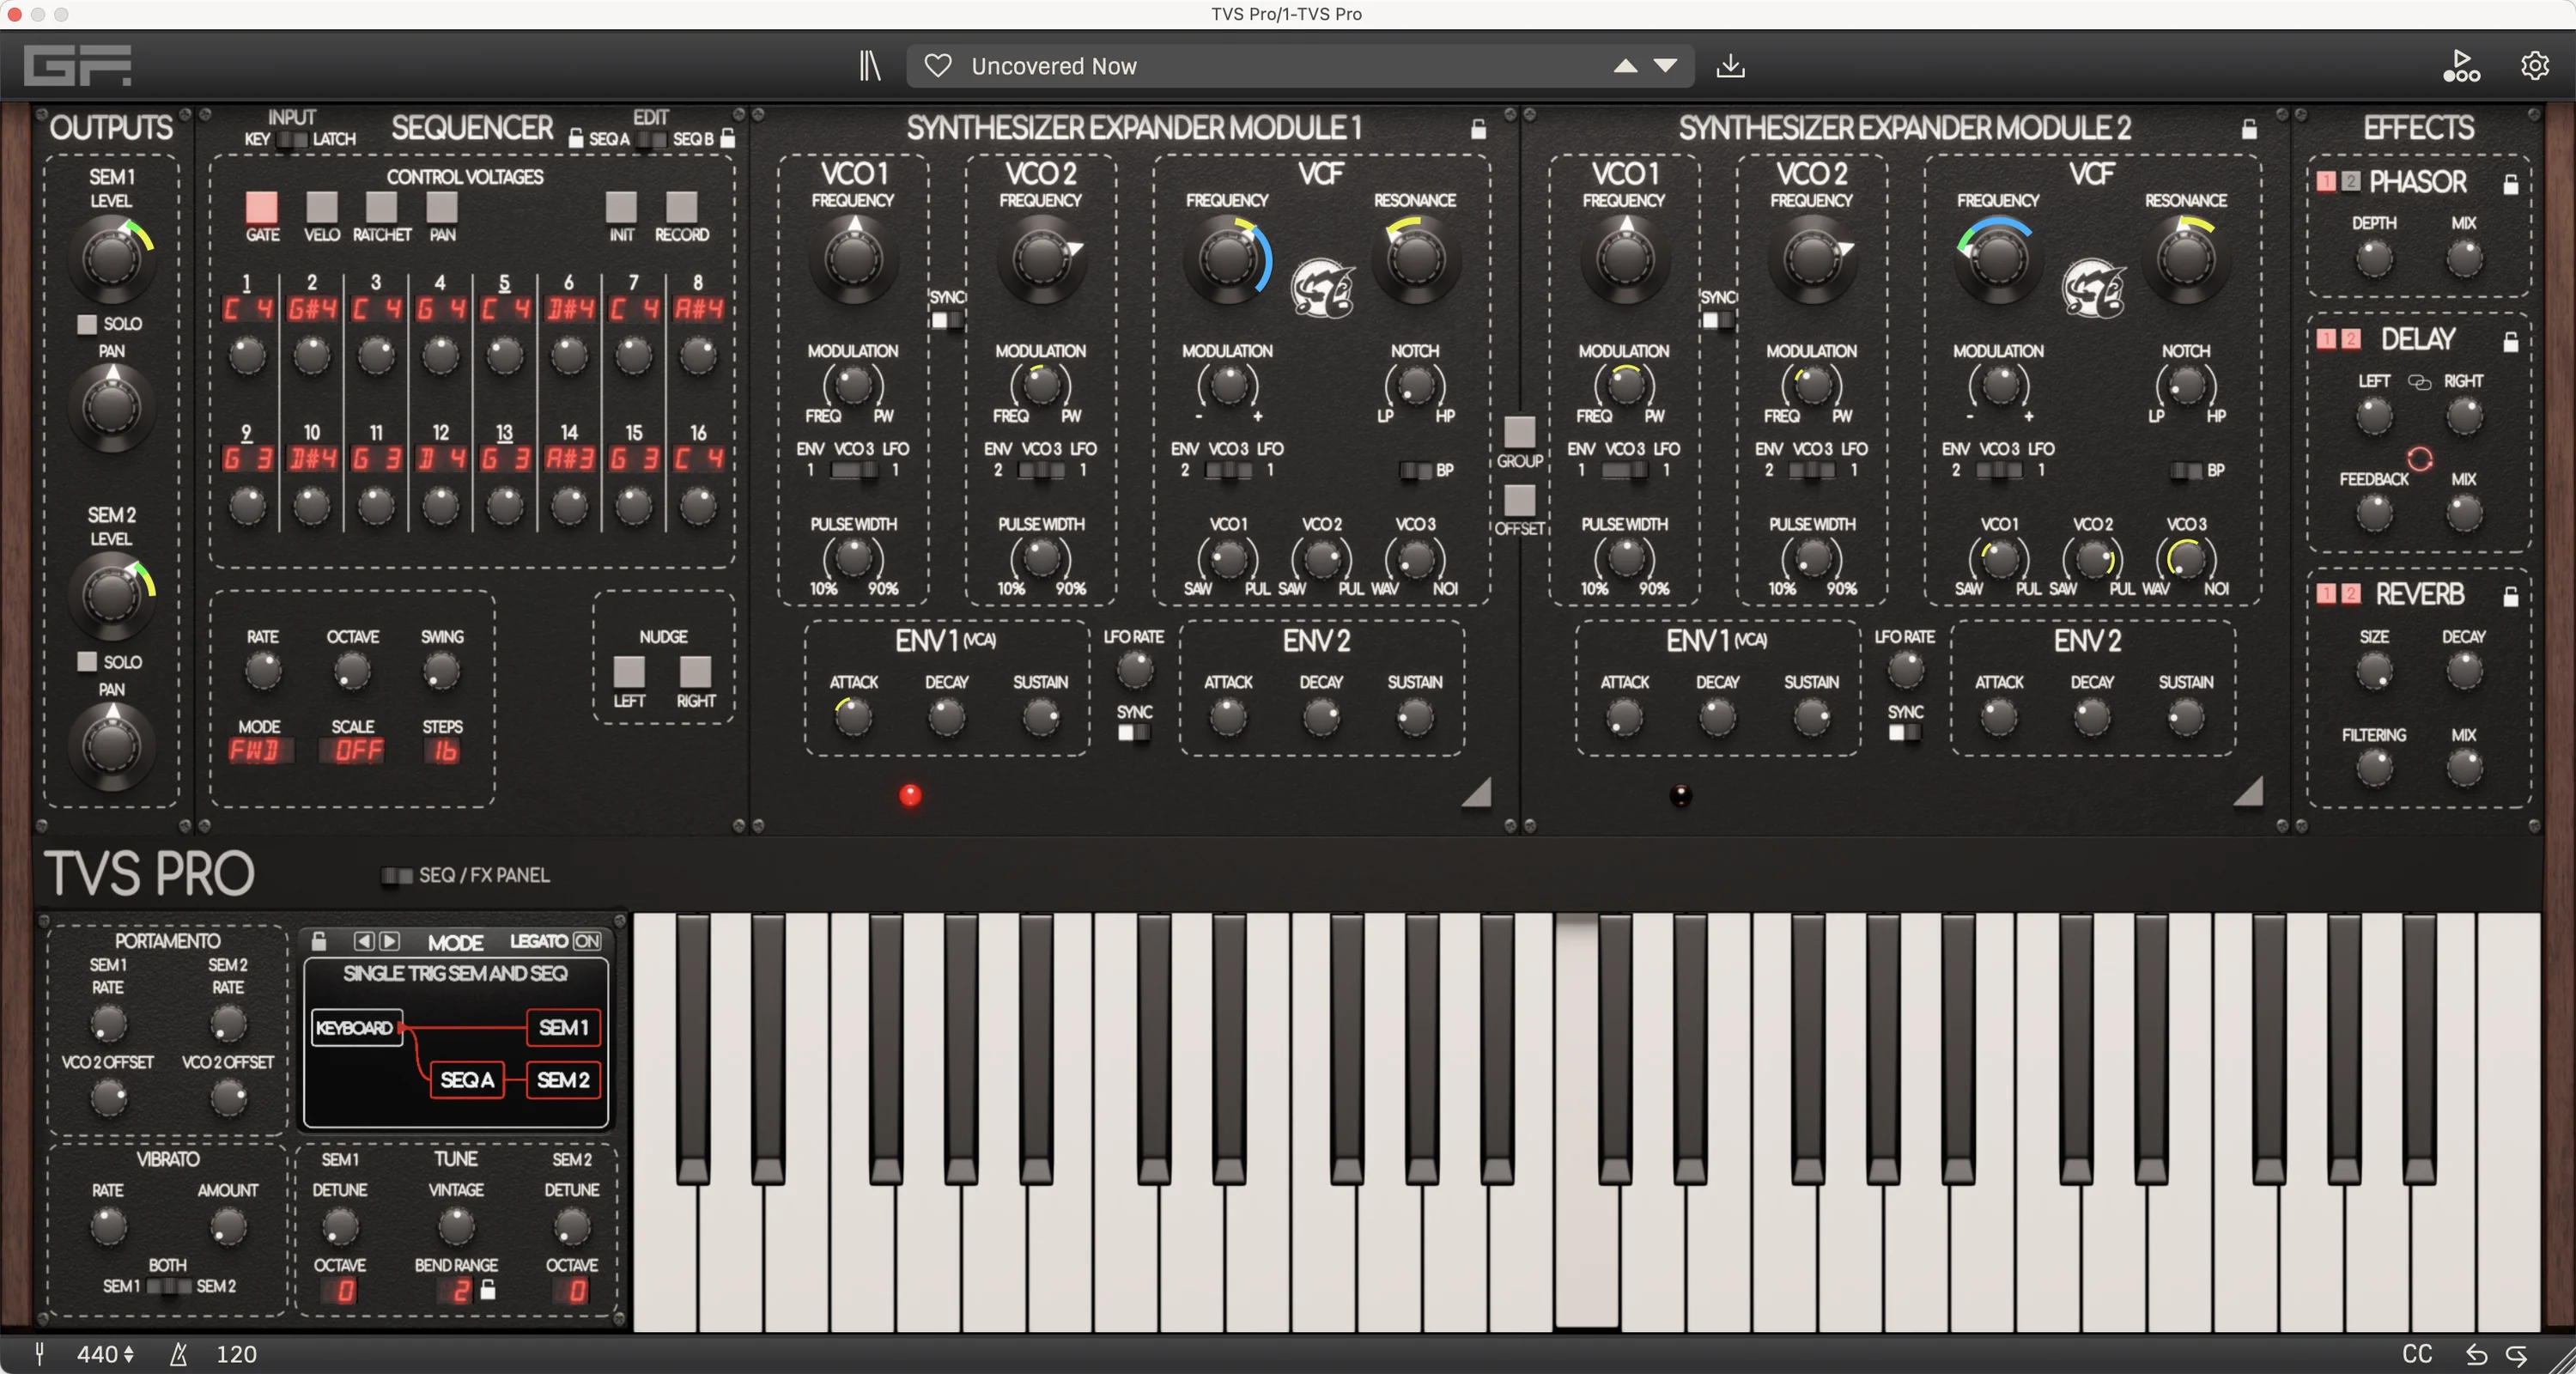The height and width of the screenshot is (1374, 2576).
Task: Click the Module 1 VCF gorilla mascot icon
Action: tap(1322, 289)
